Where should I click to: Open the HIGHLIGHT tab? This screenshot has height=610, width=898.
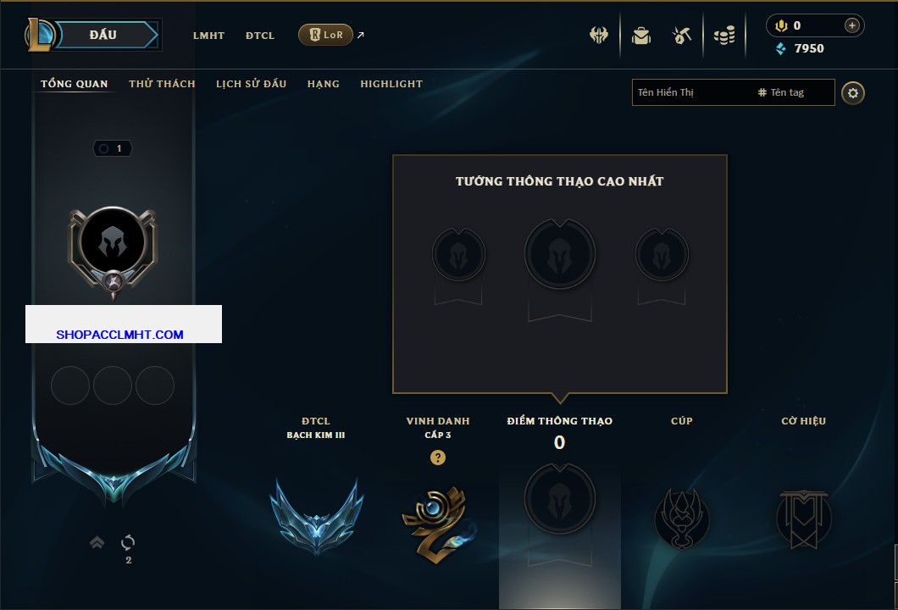[391, 84]
